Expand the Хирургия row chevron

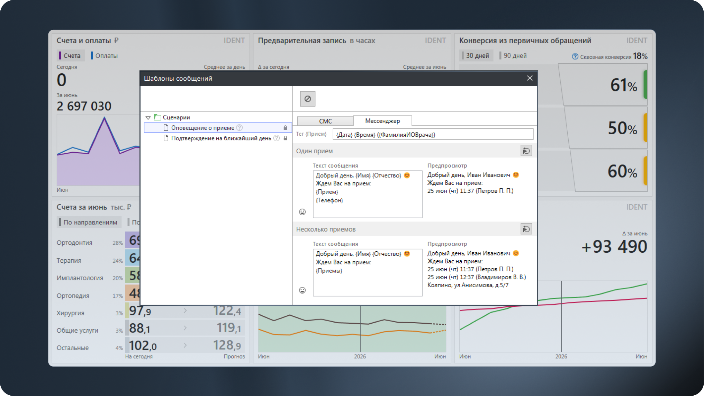(x=185, y=310)
